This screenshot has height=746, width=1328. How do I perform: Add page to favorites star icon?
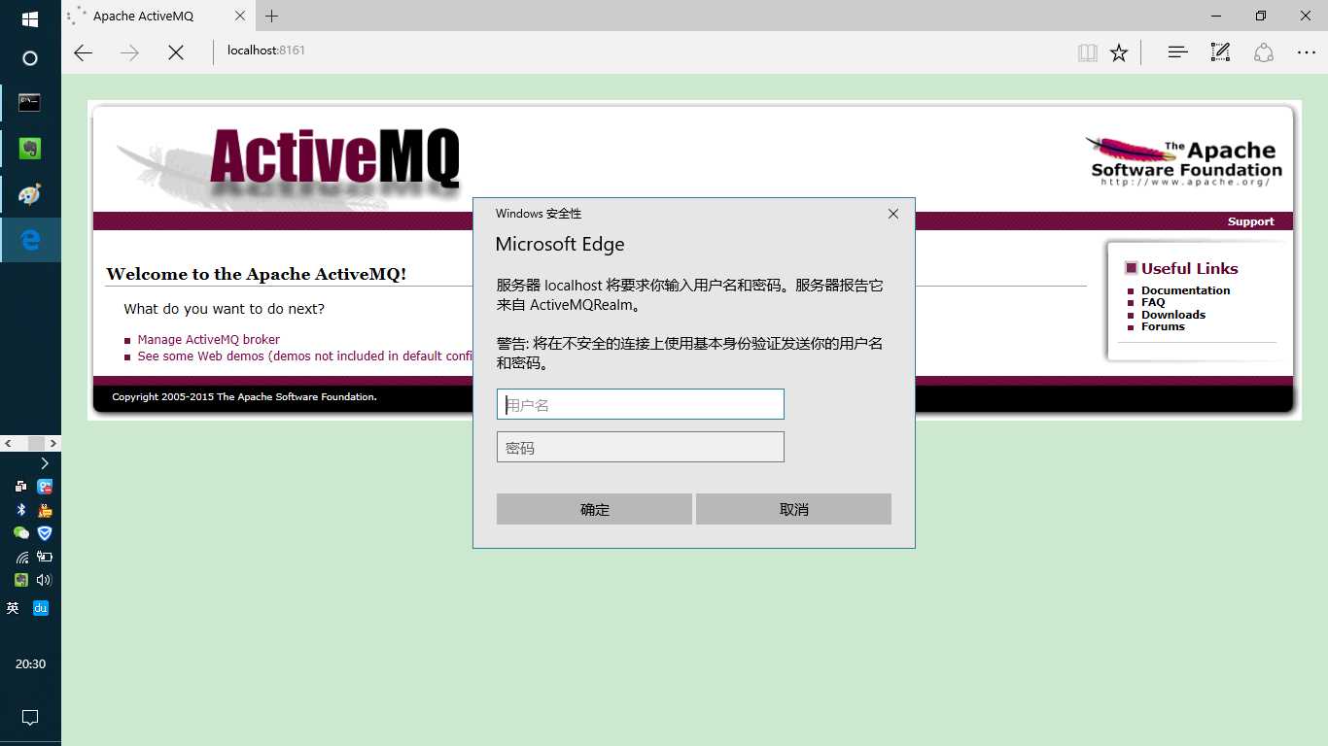[1119, 52]
